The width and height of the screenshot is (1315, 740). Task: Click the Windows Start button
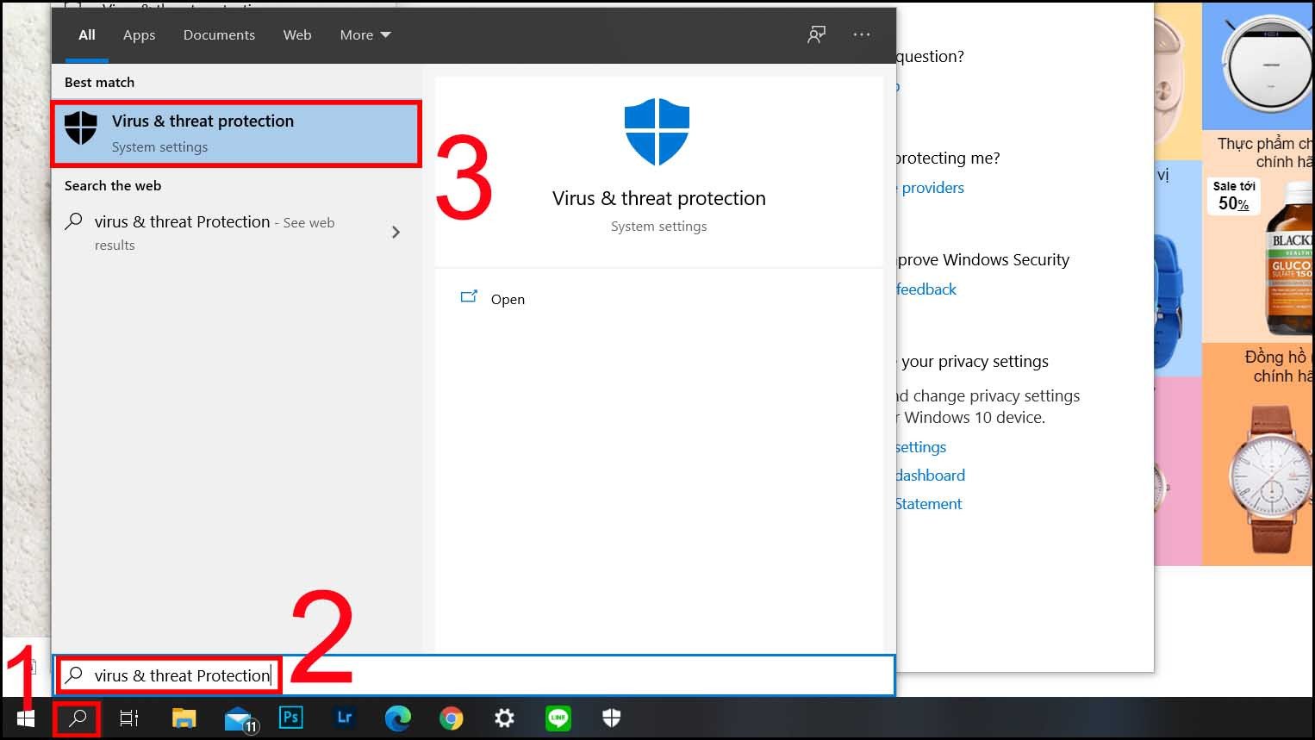(x=24, y=718)
